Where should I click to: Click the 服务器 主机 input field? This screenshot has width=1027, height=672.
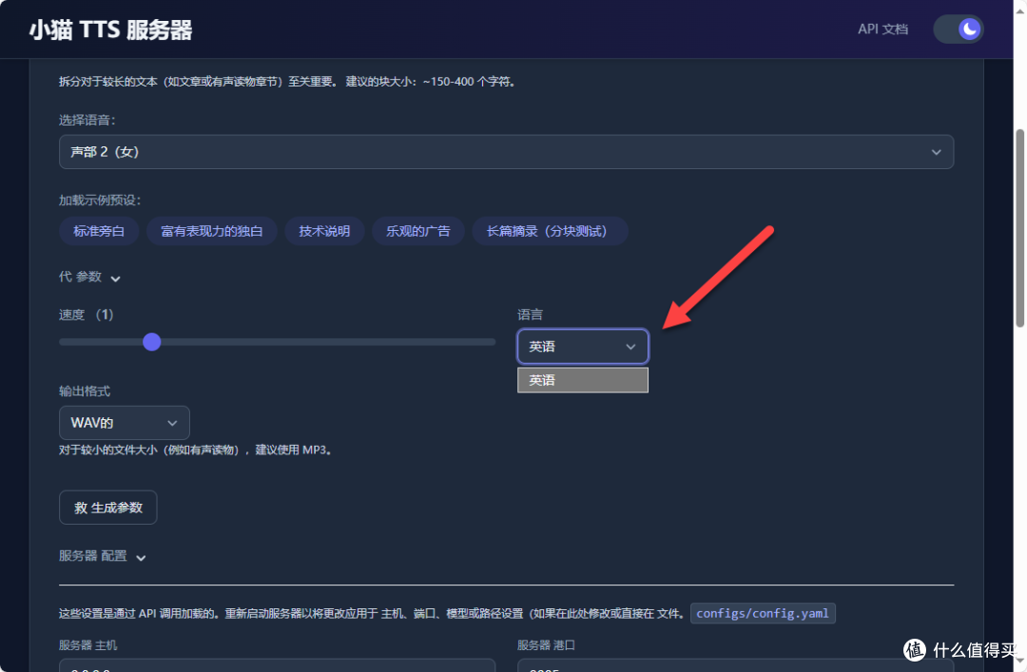tap(277, 665)
